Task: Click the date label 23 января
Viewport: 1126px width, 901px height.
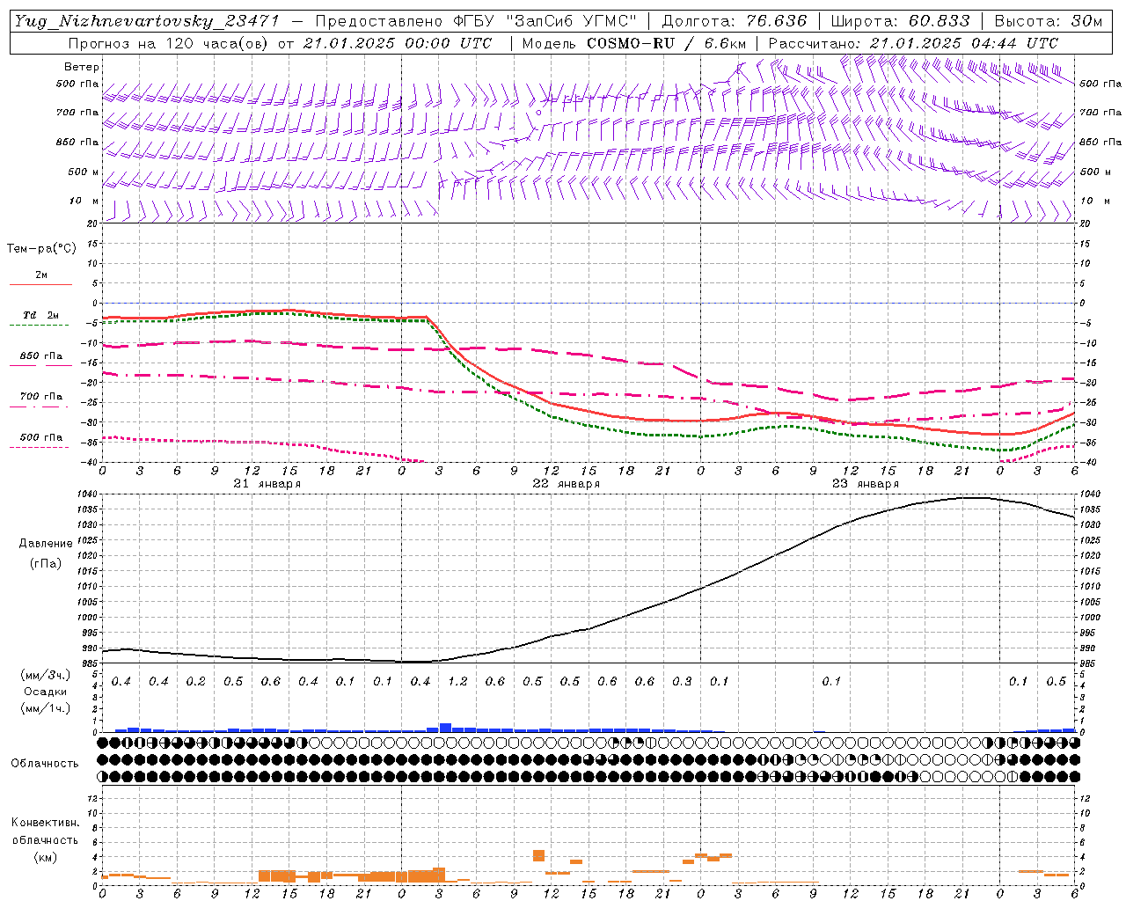Action: coord(865,484)
